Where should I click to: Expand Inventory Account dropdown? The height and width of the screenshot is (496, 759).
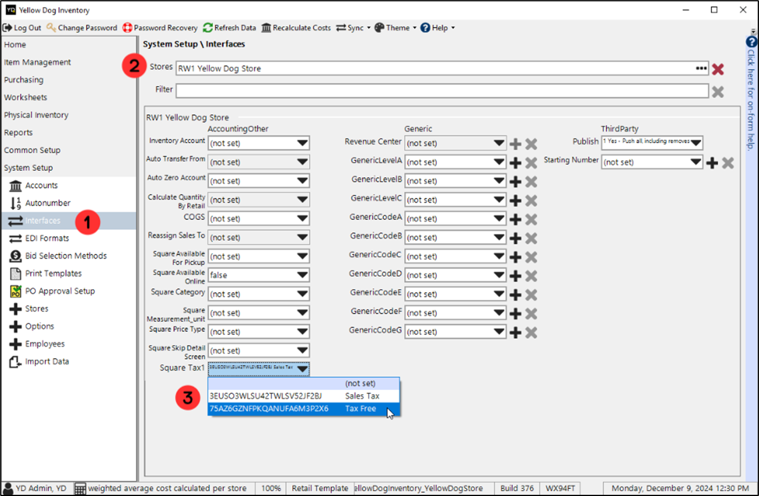pos(303,143)
